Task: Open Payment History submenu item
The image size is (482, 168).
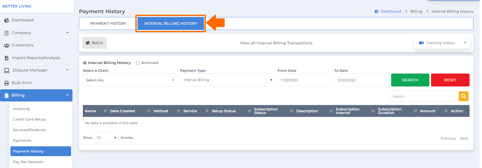Action: (x=41, y=151)
